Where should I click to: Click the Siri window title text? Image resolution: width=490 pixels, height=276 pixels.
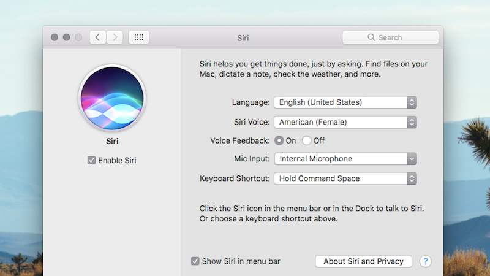click(243, 38)
